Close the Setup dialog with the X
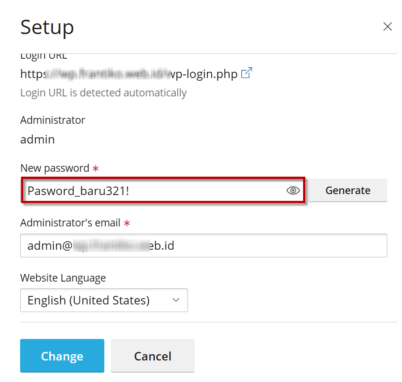The height and width of the screenshot is (382, 402). click(x=388, y=26)
